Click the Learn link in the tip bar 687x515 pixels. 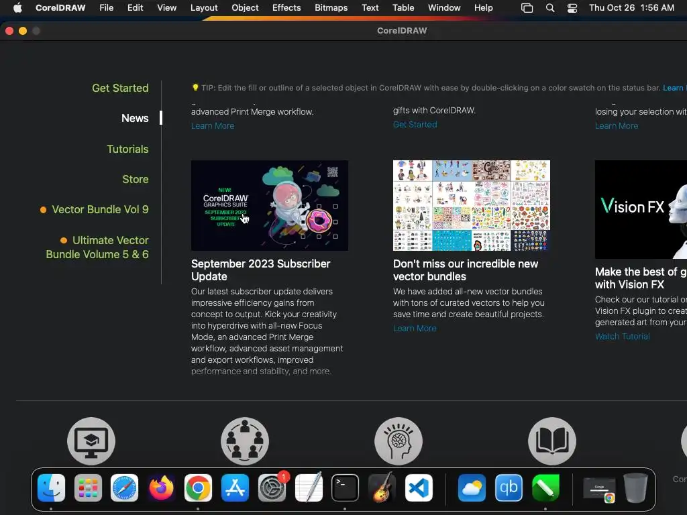[x=674, y=88]
